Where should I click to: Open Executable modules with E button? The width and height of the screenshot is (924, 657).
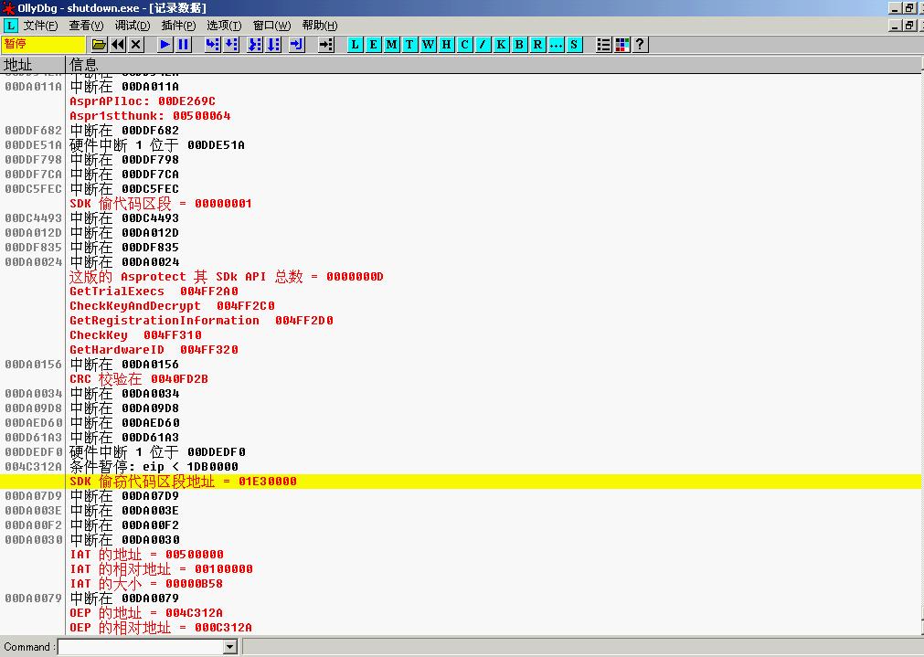[373, 45]
